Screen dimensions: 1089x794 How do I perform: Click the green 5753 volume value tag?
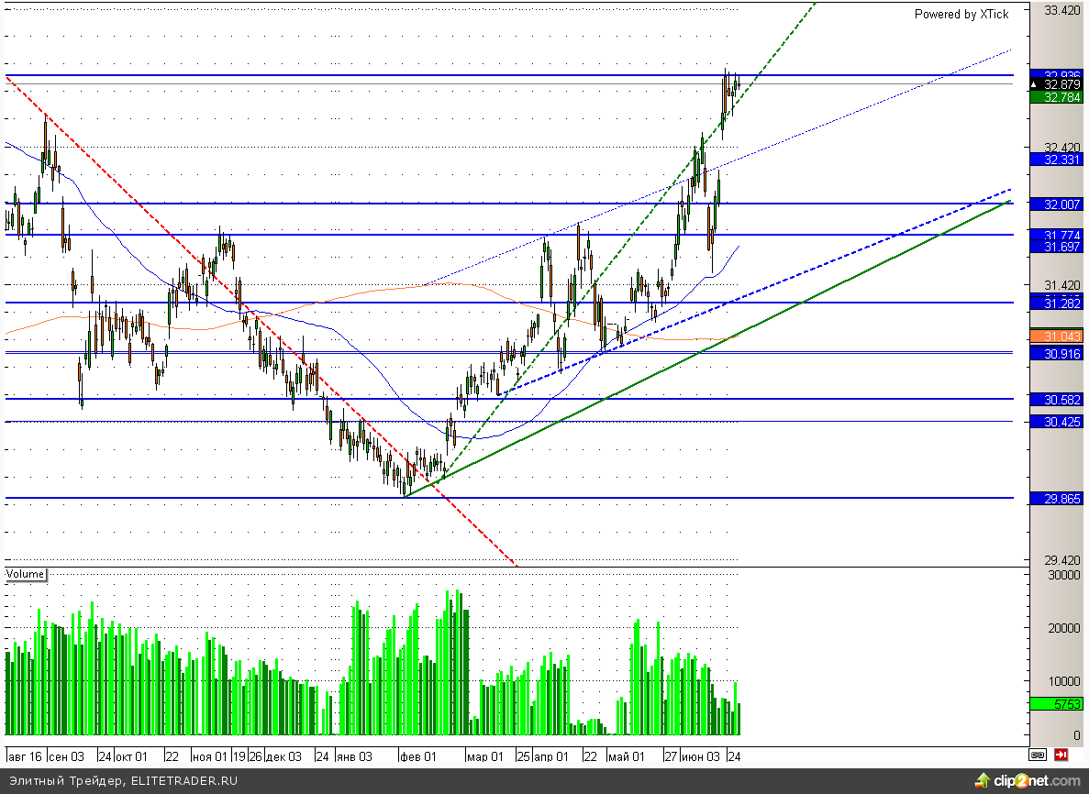[x=1056, y=704]
